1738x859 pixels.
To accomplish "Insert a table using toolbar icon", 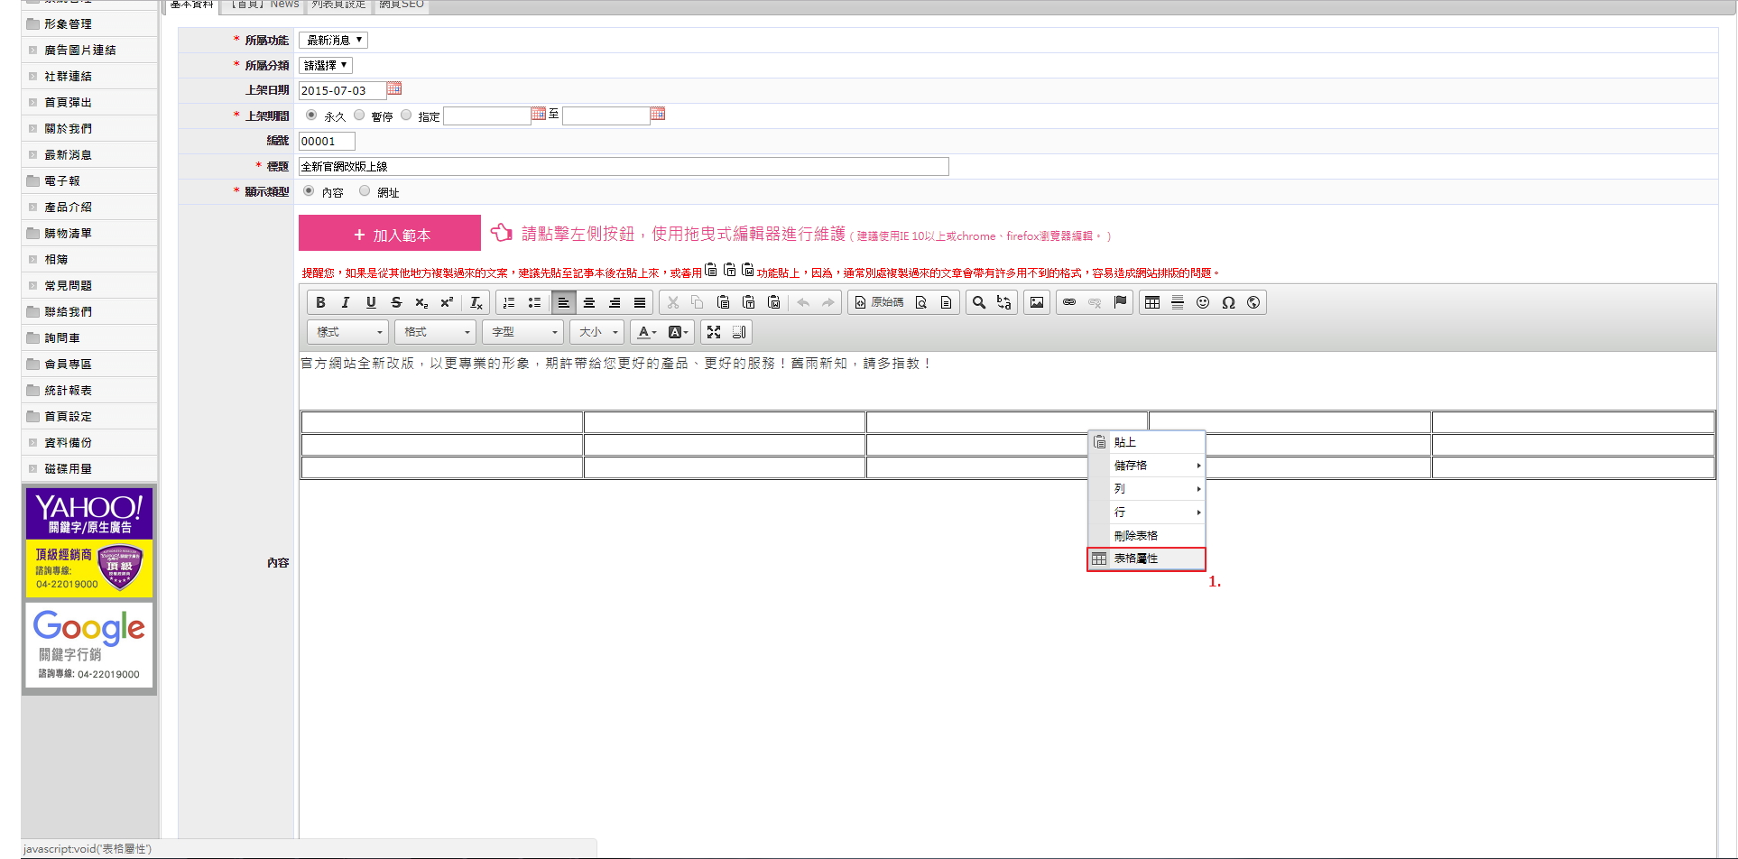I will 1152,302.
